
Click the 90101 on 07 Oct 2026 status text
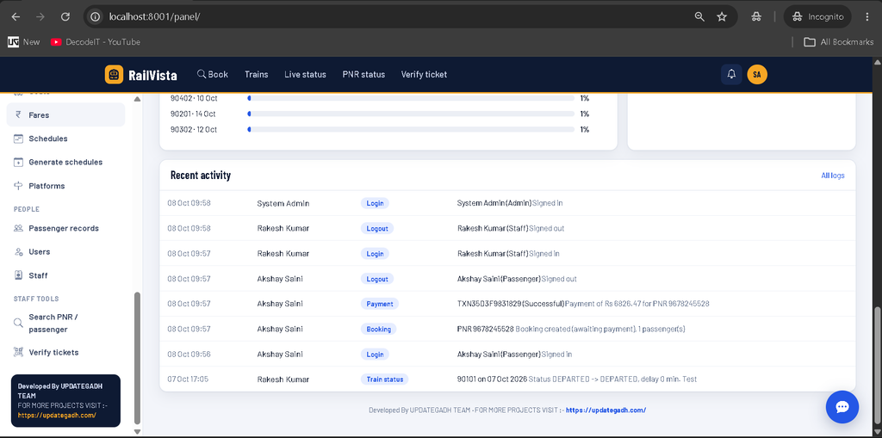pos(577,379)
